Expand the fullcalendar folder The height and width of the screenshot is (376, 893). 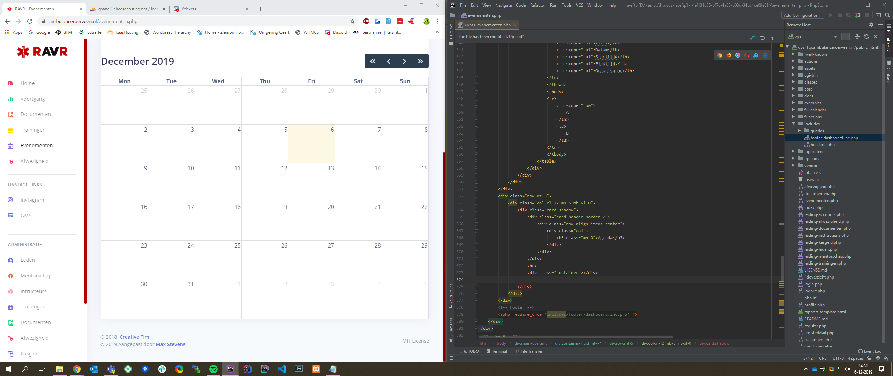(793, 110)
